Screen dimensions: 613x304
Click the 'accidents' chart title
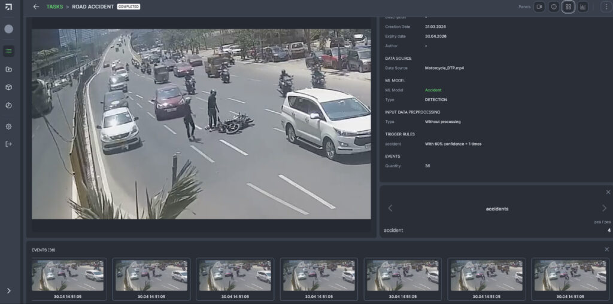(x=497, y=209)
